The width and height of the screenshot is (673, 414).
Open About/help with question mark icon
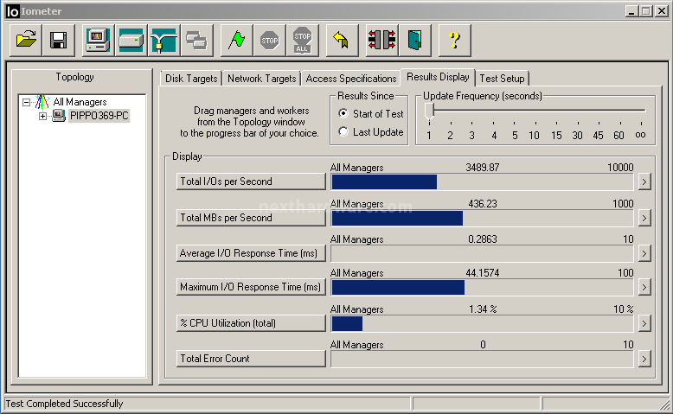click(454, 41)
